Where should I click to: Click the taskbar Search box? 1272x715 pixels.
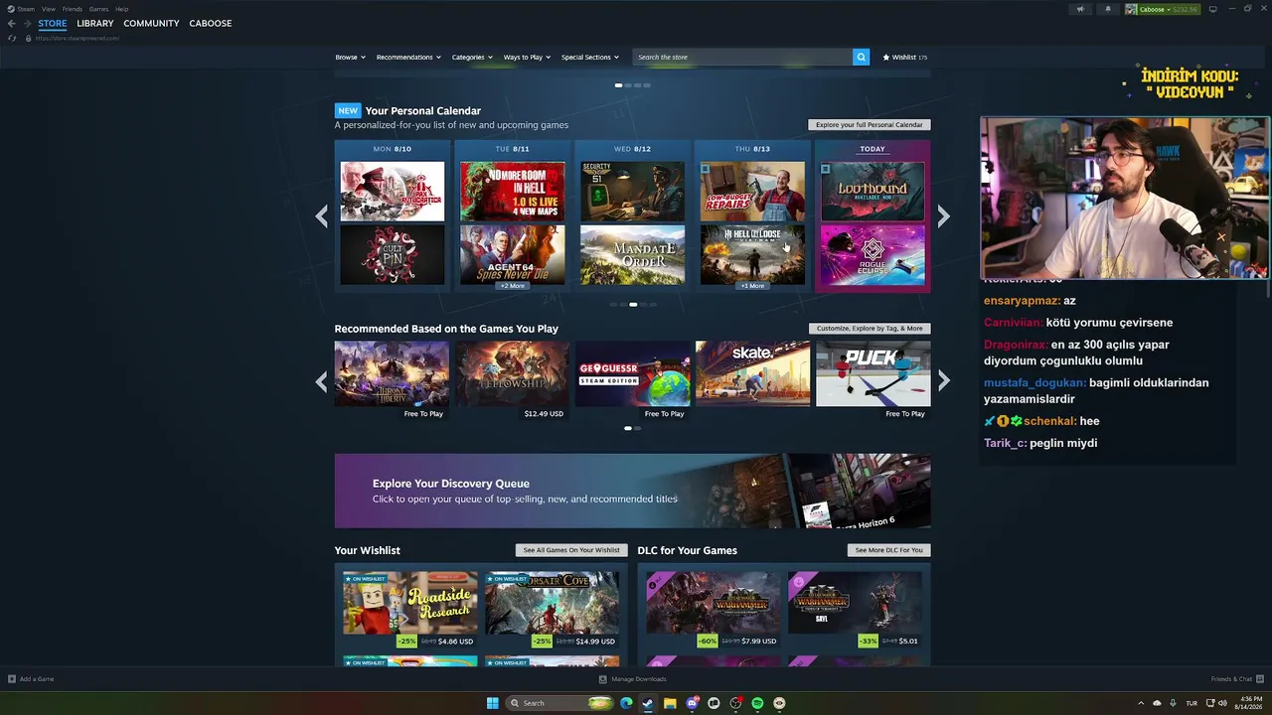559,703
